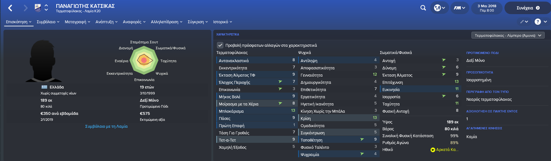551x161 pixels.
Task: Expand the Τερματοφύλακας - Λίμπερο role dropdown
Action: click(508, 35)
